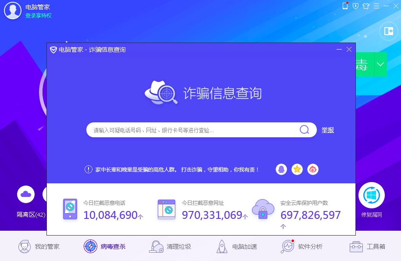Click the magnifier search icon
This screenshot has width=401, height=261.
point(305,129)
